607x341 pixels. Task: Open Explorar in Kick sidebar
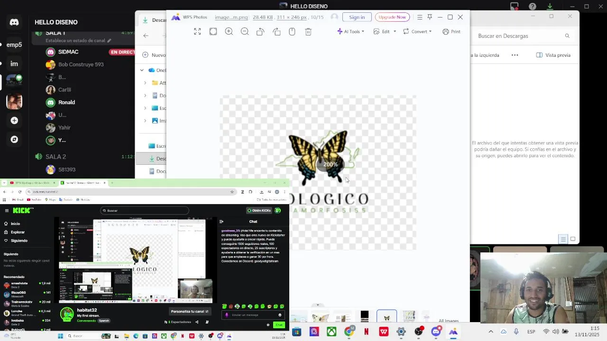14,232
